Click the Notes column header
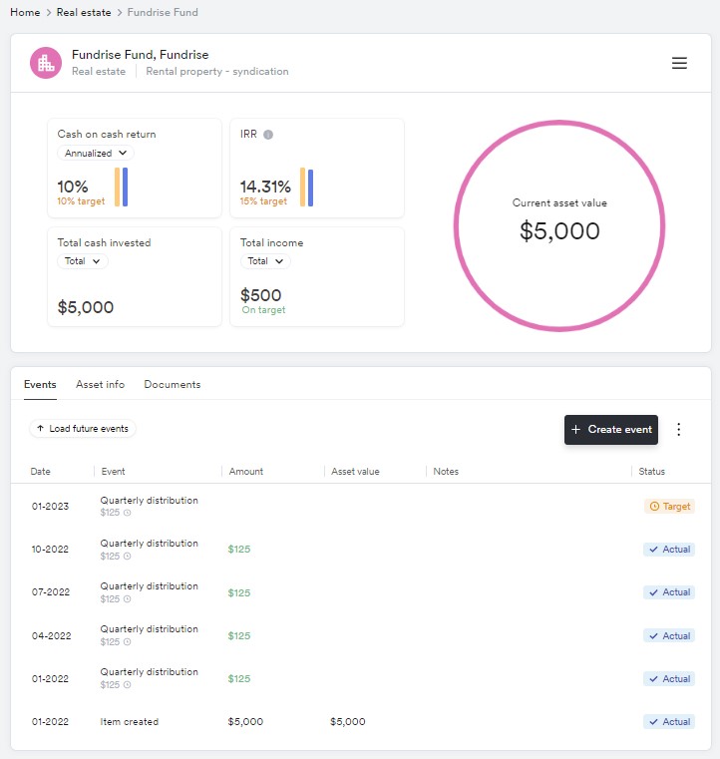The width and height of the screenshot is (720, 759). [x=446, y=472]
